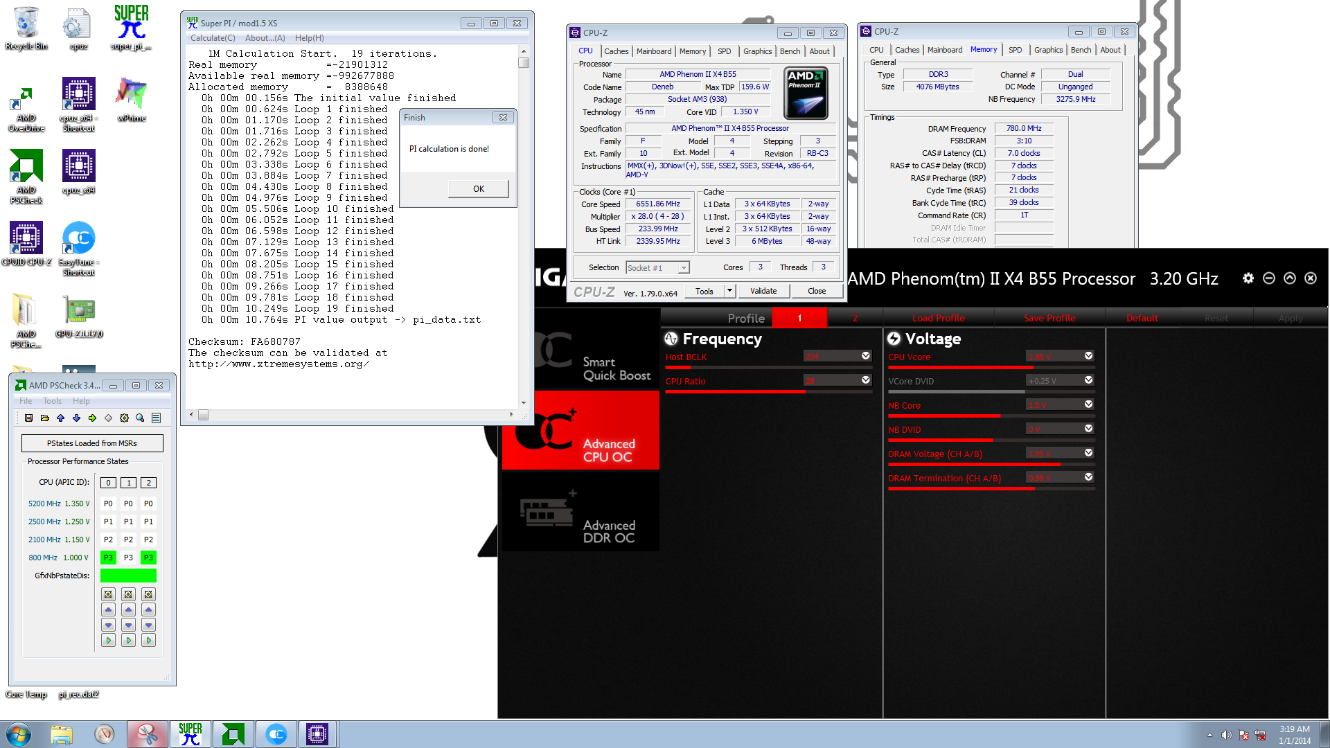
Task: Click the PSCheck open folder toolbar icon
Action: coord(45,418)
